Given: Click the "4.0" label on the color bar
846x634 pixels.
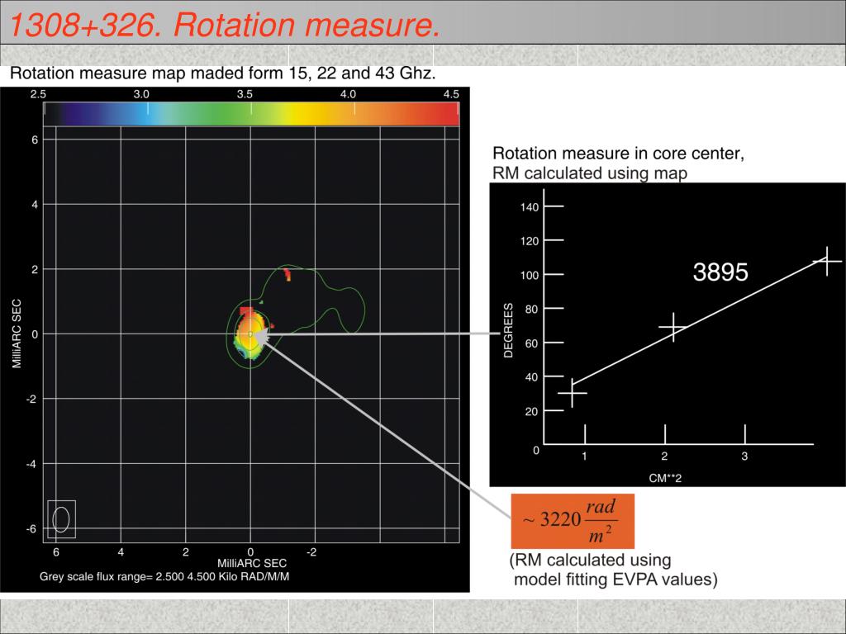Looking at the screenshot, I should [x=348, y=94].
